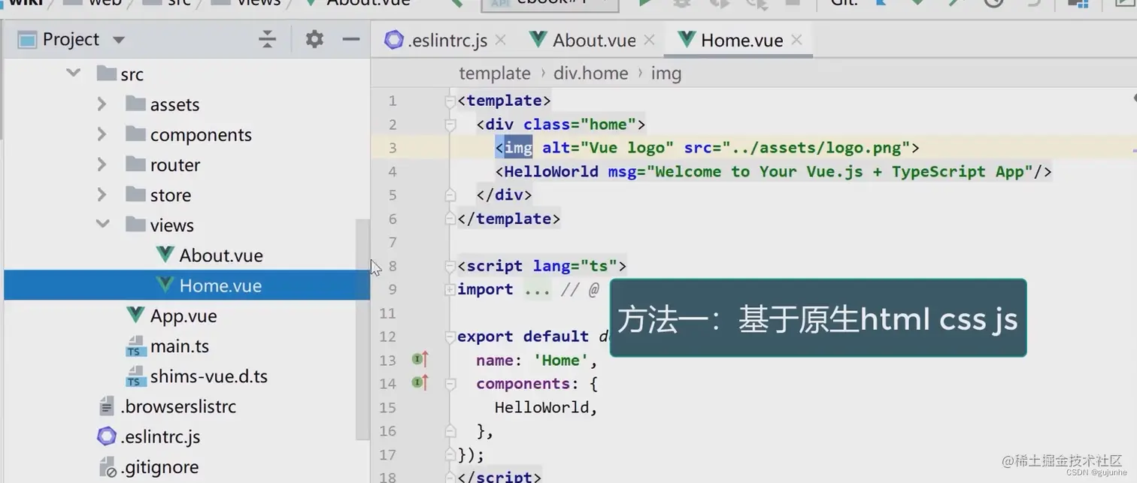
Task: Click the ignore-file icon beside .gitignore
Action: click(108, 466)
